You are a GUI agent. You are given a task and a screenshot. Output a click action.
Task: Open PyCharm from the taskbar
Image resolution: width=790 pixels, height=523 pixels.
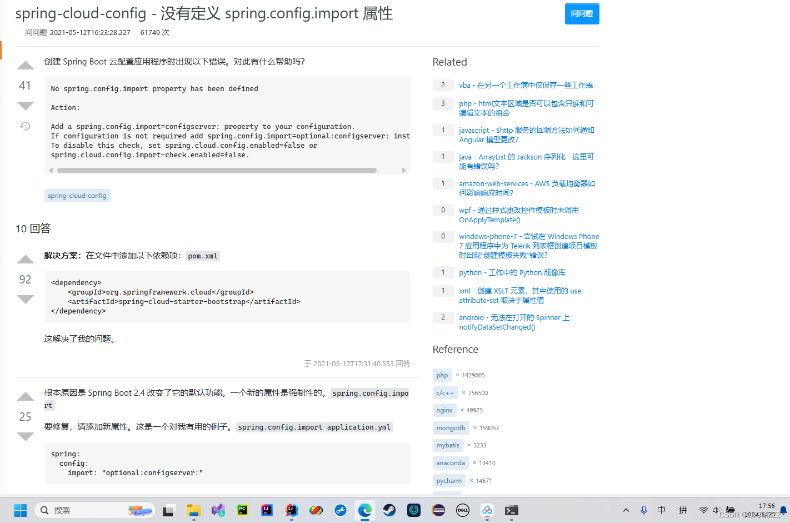click(x=242, y=510)
